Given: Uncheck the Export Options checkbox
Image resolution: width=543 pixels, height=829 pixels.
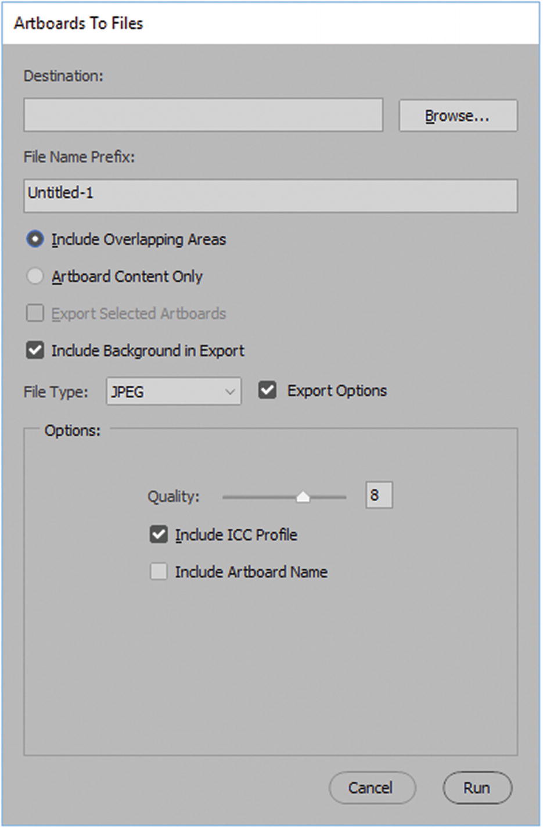Looking at the screenshot, I should point(268,390).
